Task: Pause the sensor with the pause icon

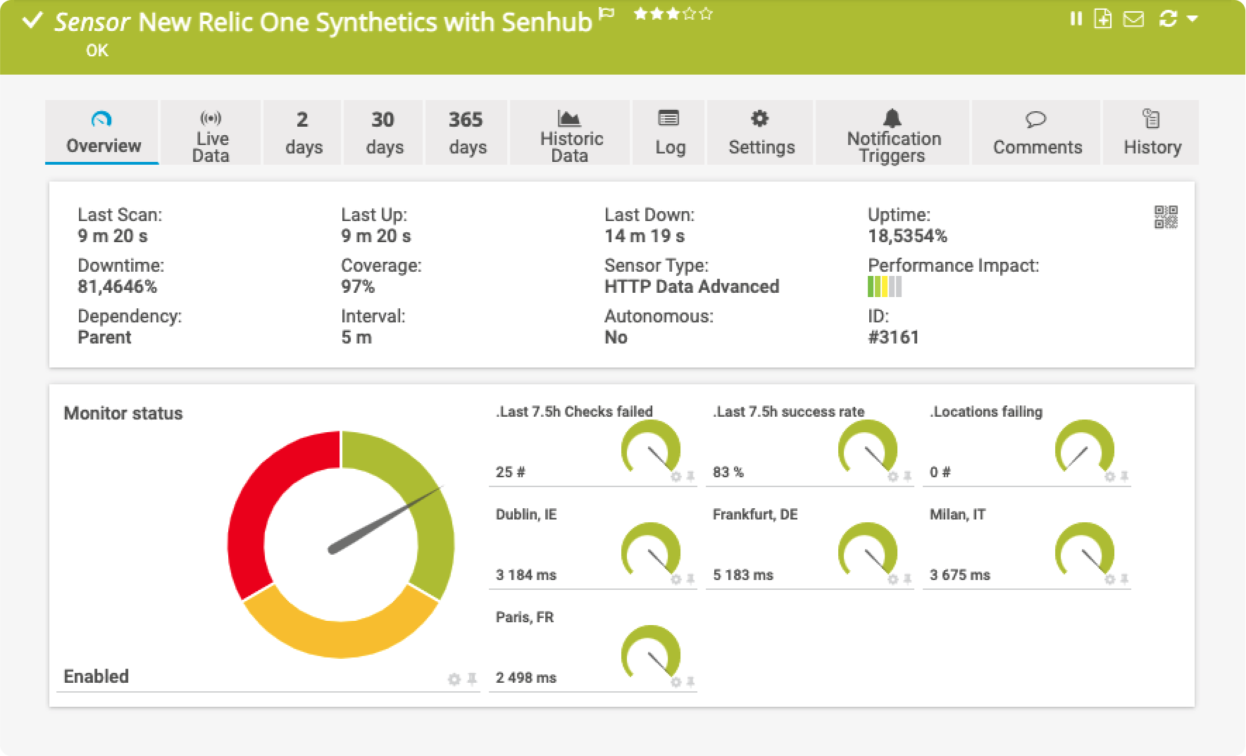Action: (1076, 19)
